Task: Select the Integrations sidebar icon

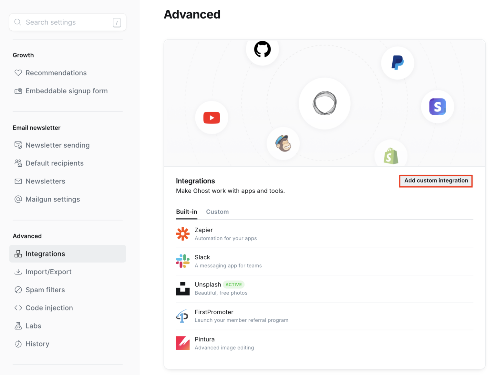Action: (x=18, y=254)
